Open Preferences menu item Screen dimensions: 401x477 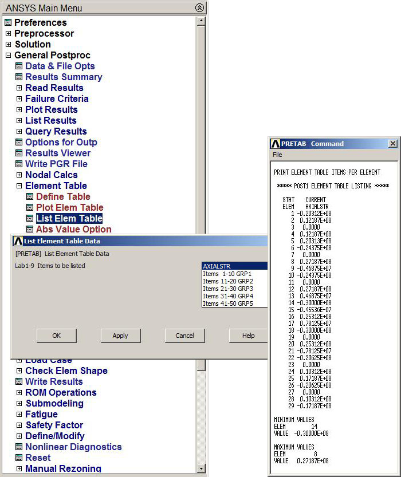[x=41, y=22]
